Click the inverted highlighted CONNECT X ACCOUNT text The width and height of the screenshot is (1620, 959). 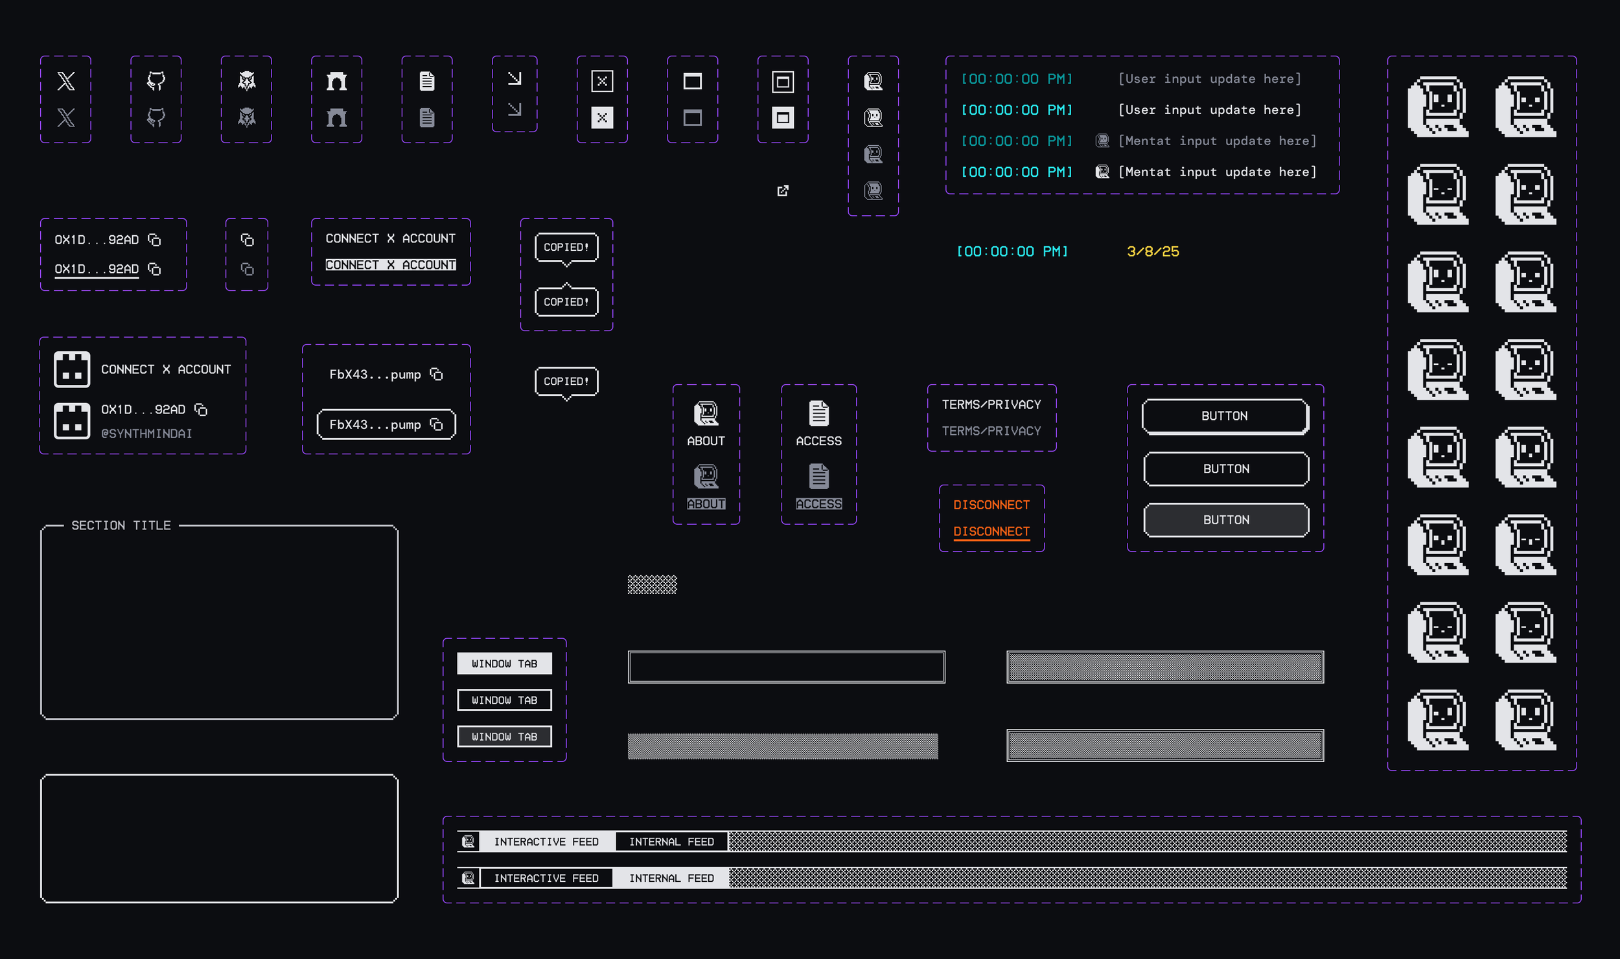tap(390, 265)
